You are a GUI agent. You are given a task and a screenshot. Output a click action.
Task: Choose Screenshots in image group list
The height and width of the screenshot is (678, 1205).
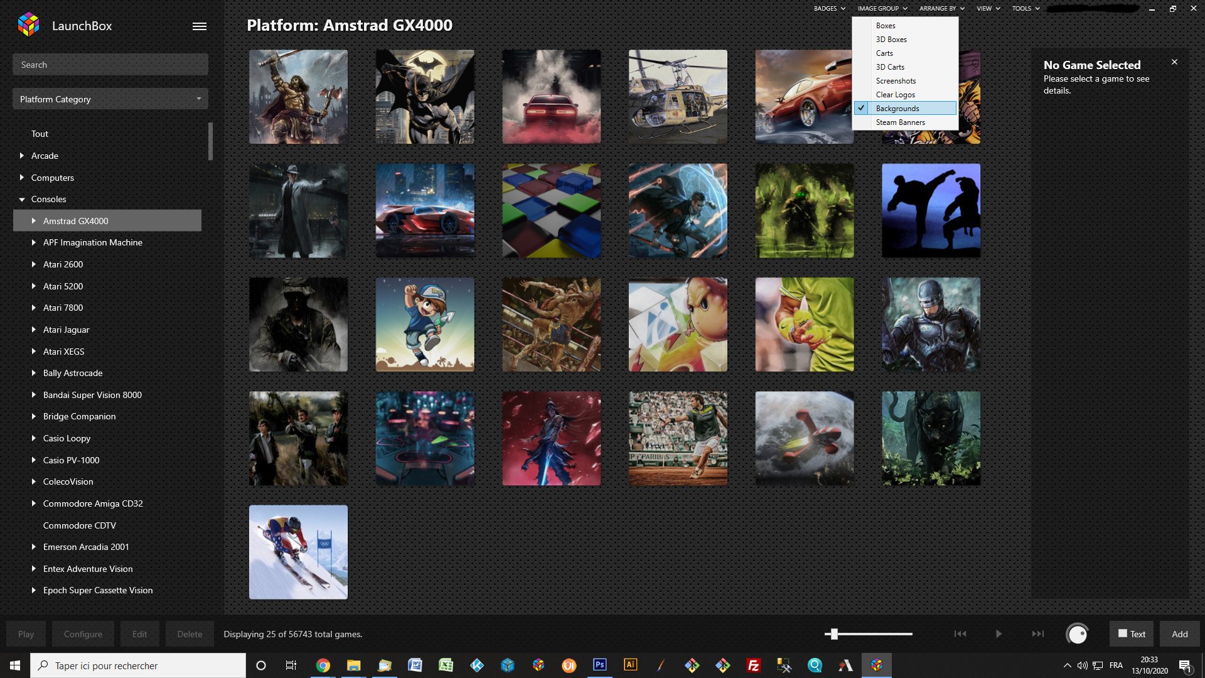(905, 81)
